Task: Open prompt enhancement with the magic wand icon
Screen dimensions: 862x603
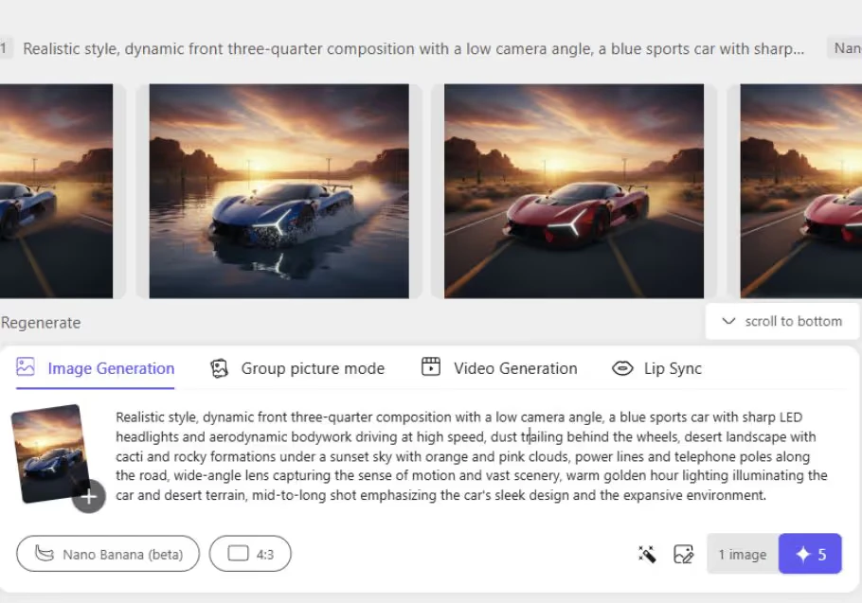Action: [647, 554]
